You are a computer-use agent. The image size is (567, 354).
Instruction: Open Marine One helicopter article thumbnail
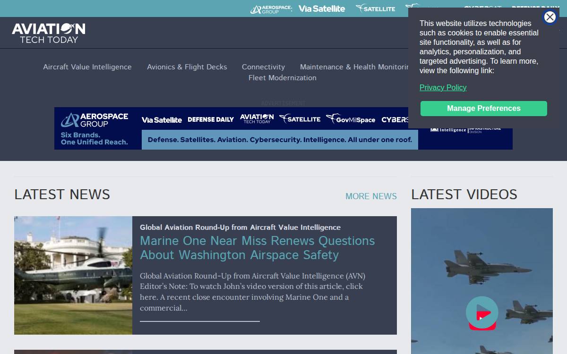pyautogui.click(x=73, y=275)
